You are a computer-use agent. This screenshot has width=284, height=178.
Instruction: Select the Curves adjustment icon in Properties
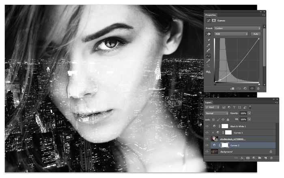(x=209, y=21)
